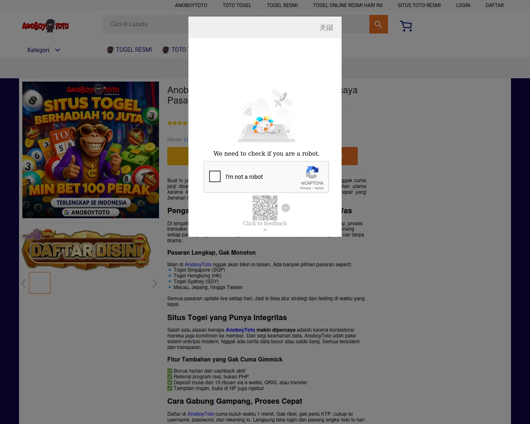This screenshot has height=424, width=530.
Task: Click the product star rating
Action: 178,123
